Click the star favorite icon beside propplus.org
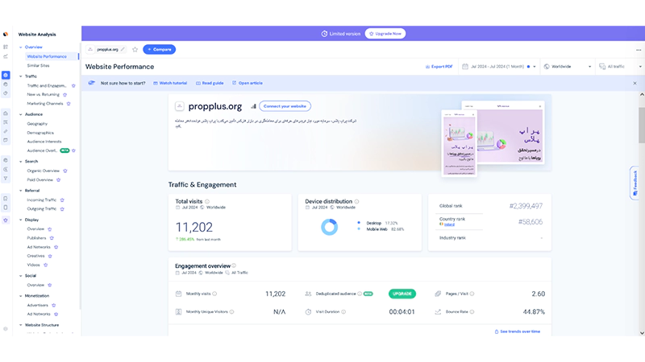This screenshot has height=362, width=645. [x=135, y=50]
